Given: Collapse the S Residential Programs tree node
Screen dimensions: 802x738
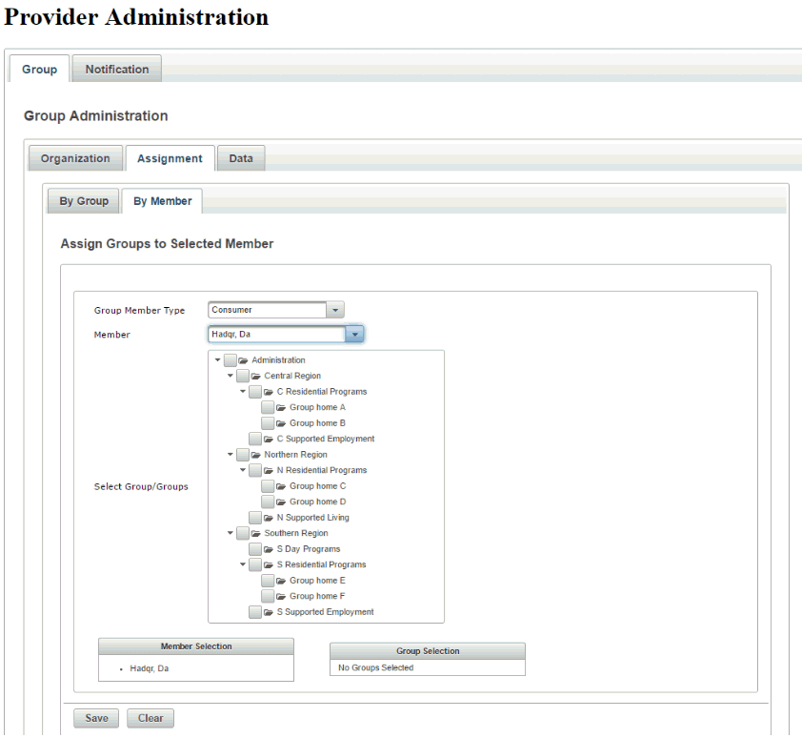Looking at the screenshot, I should [243, 564].
